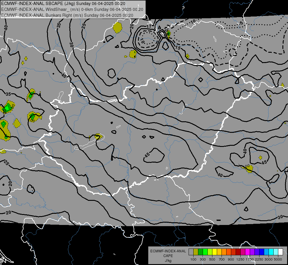Select the dark green legend swatch
The height and width of the screenshot is (265, 288).
pyautogui.click(x=200, y=252)
